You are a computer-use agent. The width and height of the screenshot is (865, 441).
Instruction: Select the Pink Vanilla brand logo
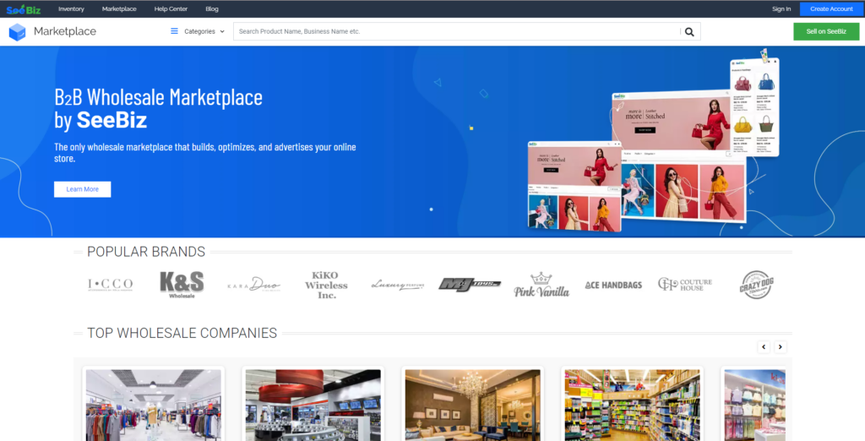(541, 285)
